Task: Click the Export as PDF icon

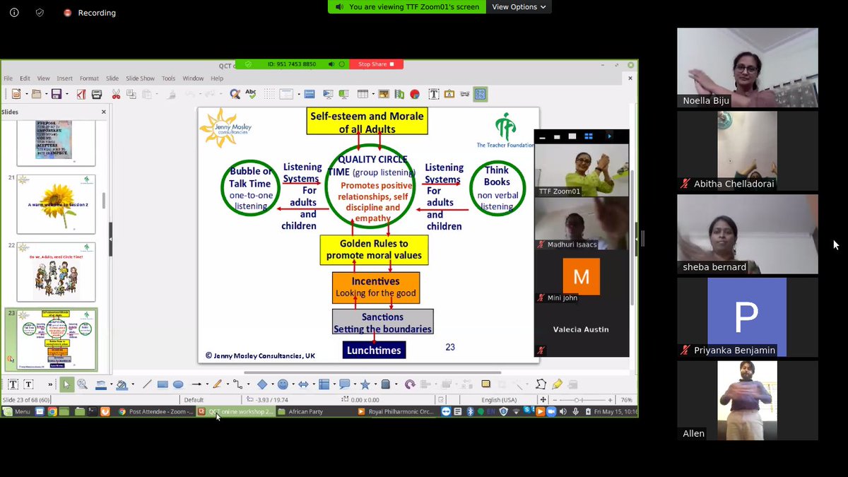Action: click(x=81, y=94)
